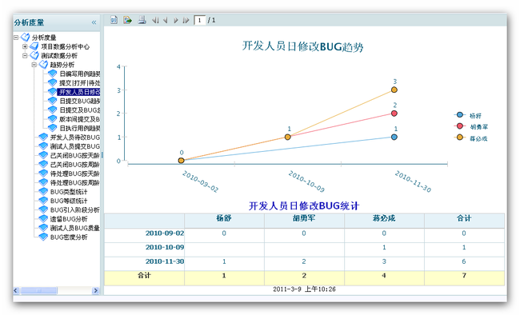The image size is (520, 315).
Task: Click the 2010-10-09 table row label
Action: pos(165,247)
